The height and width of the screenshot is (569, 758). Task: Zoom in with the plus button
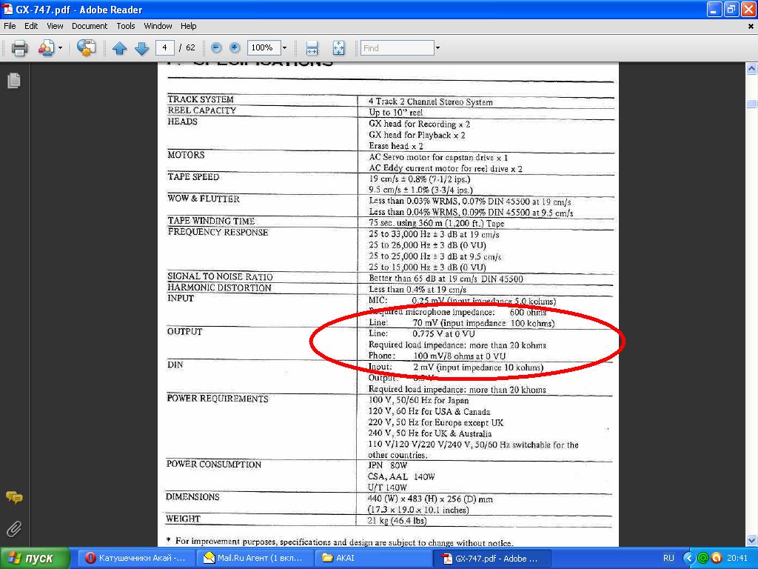pos(235,47)
